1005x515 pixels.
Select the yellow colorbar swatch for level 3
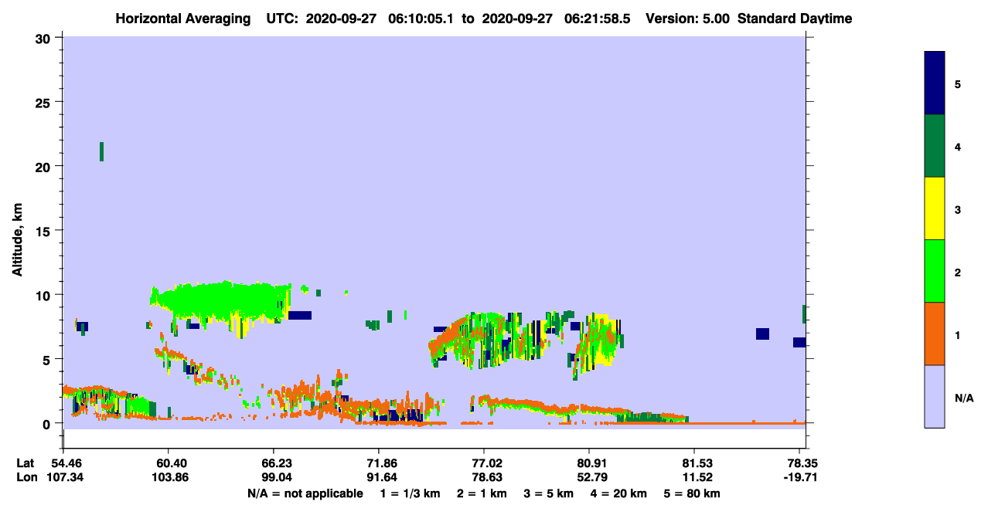(935, 208)
